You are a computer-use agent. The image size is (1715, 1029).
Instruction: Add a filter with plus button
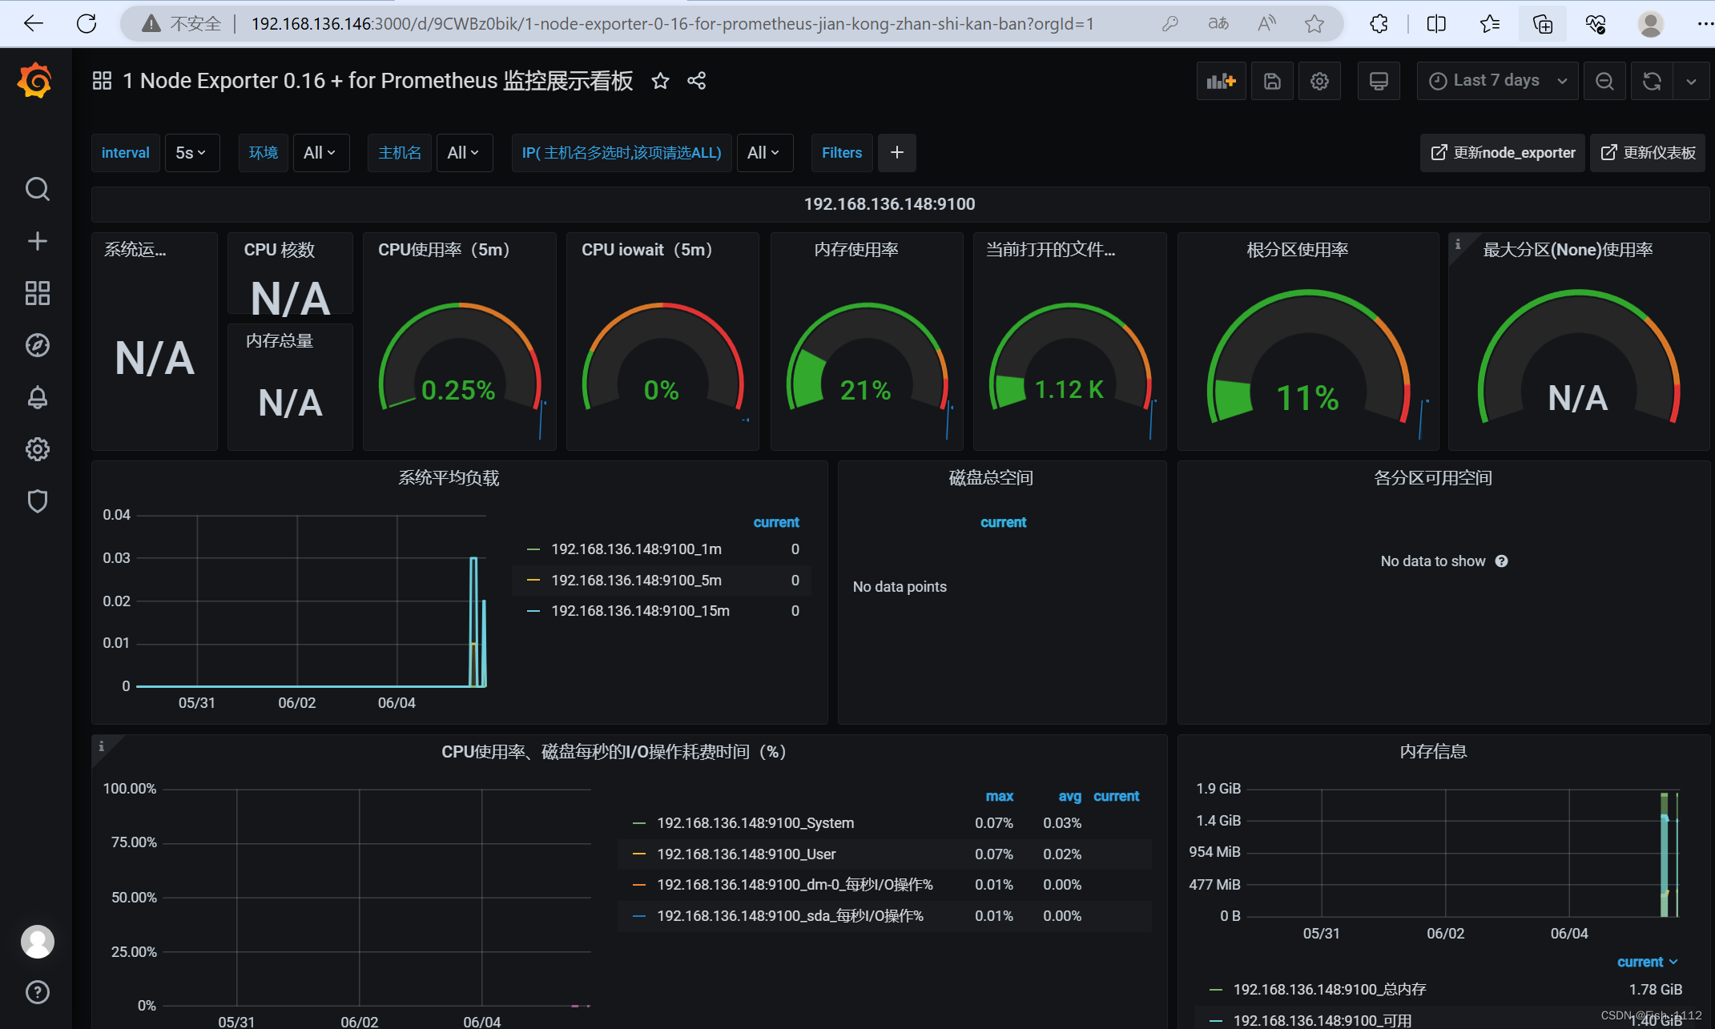(x=897, y=153)
